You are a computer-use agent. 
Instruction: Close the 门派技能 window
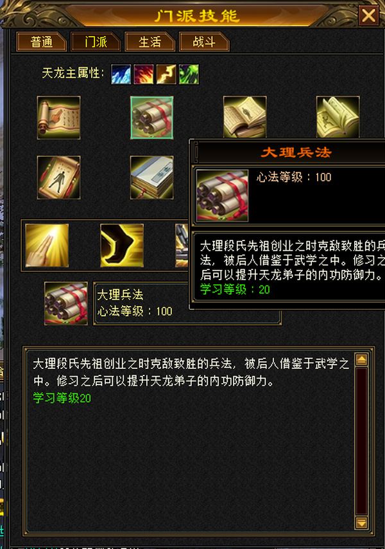368,15
